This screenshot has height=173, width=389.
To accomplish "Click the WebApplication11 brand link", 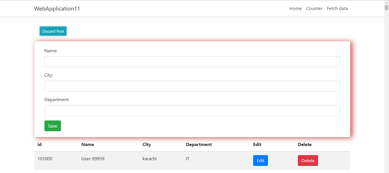I will [57, 9].
